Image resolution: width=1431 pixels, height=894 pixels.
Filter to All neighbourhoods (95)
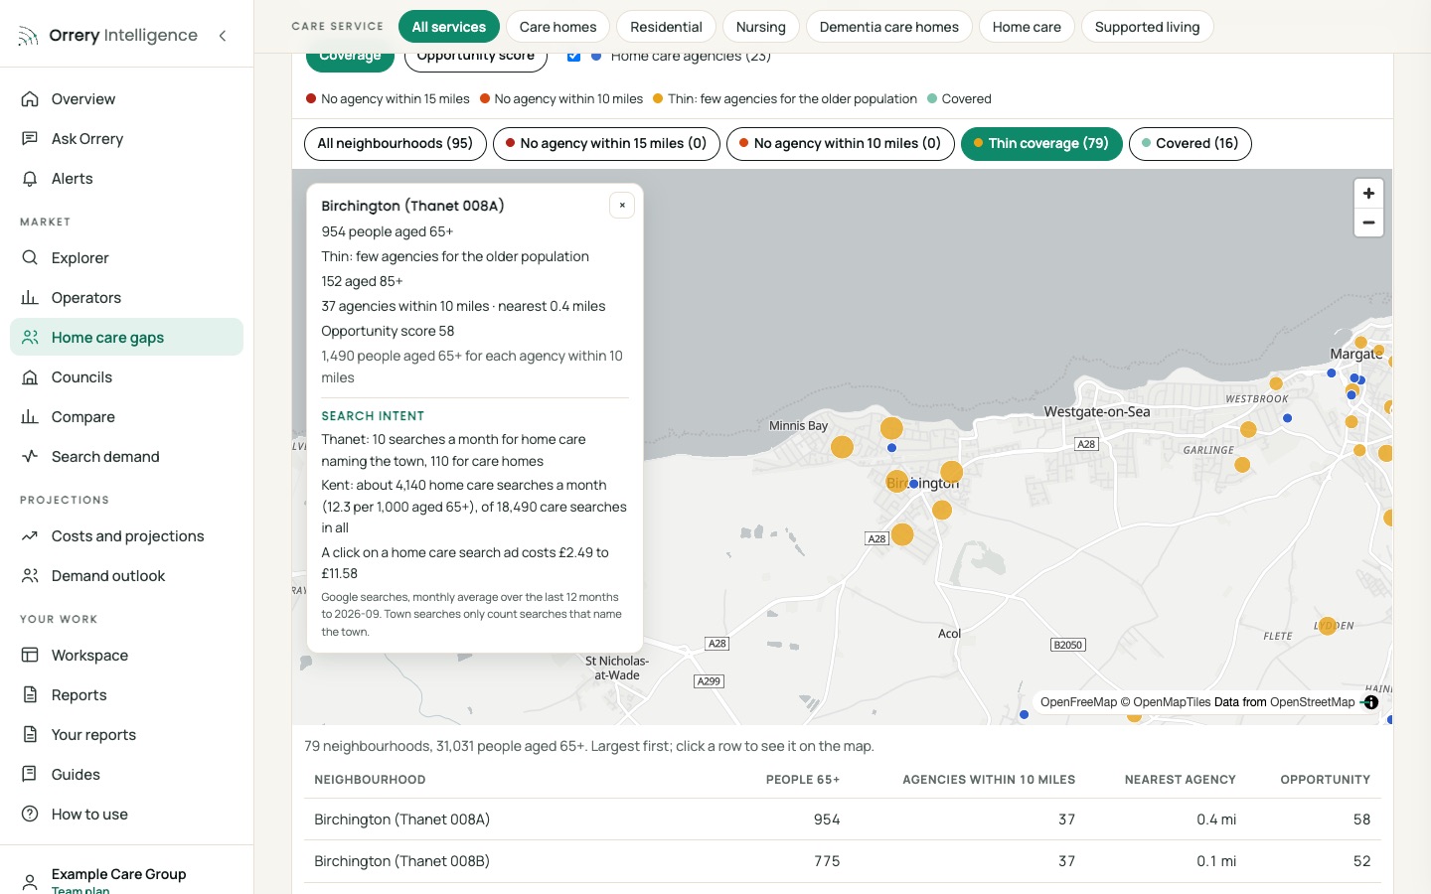(x=396, y=144)
